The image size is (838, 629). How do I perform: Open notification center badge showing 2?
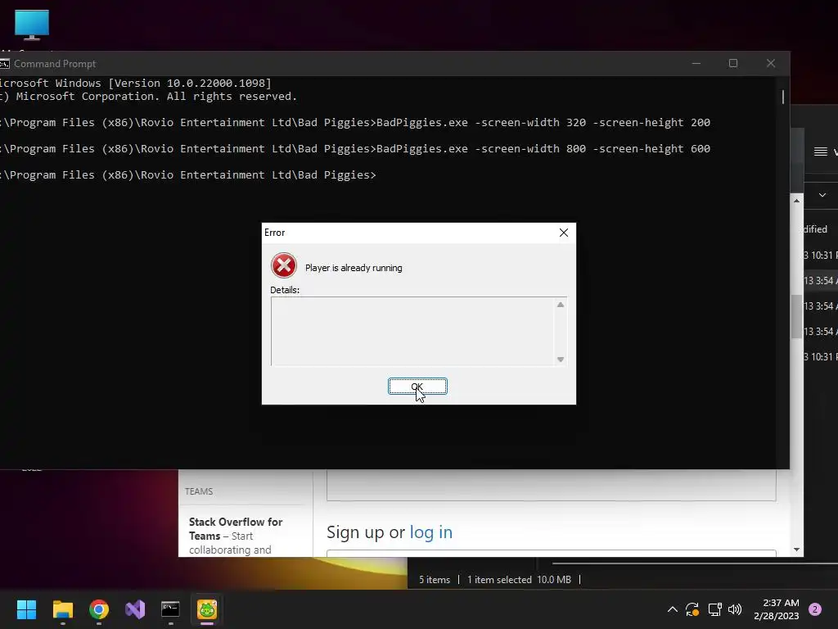(x=814, y=609)
